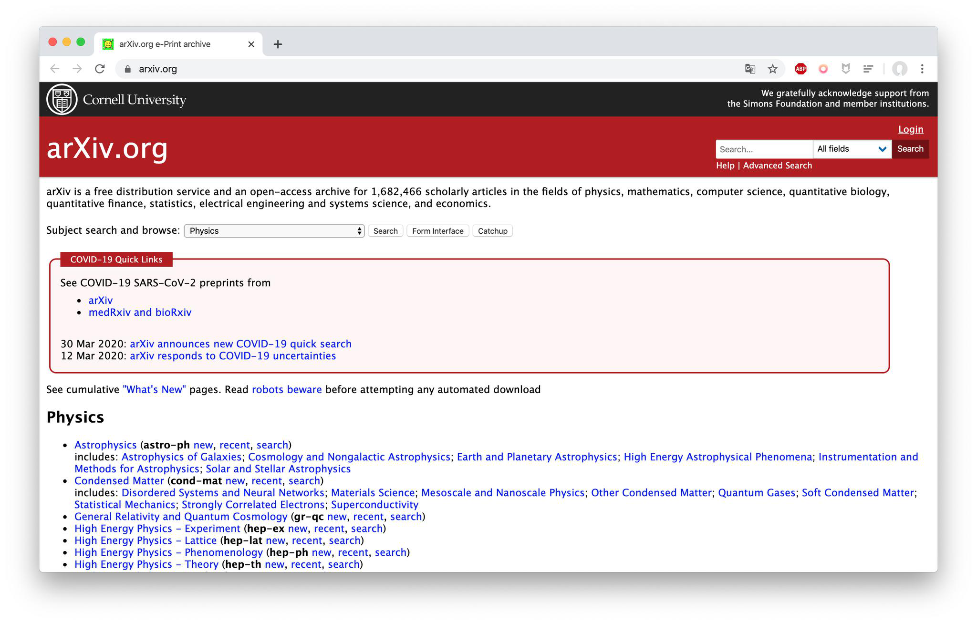Open the Cornell University text link
The width and height of the screenshot is (977, 624).
coord(135,100)
